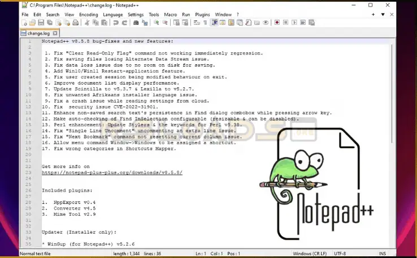Follow the notepad-plus-plus.org downloads link
The width and height of the screenshot is (417, 258).
pos(112,172)
